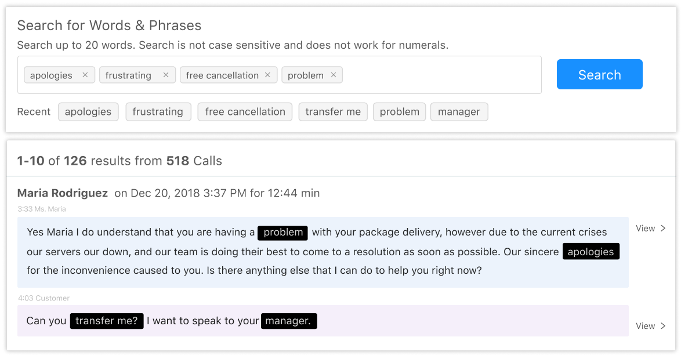
Task: Remove the free cancellation search tag
Action: point(267,75)
